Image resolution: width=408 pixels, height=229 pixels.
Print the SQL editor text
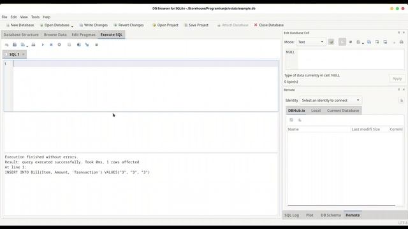33,45
